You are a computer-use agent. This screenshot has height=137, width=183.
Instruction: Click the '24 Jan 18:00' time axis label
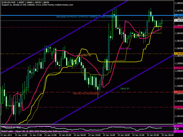click(x=124, y=135)
